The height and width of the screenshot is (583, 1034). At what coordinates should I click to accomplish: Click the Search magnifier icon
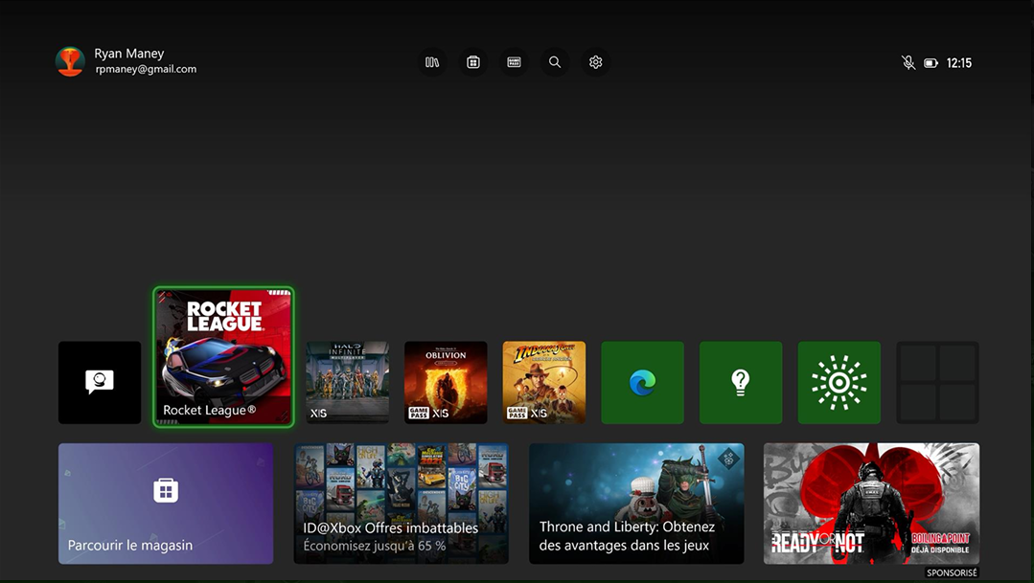[555, 62]
